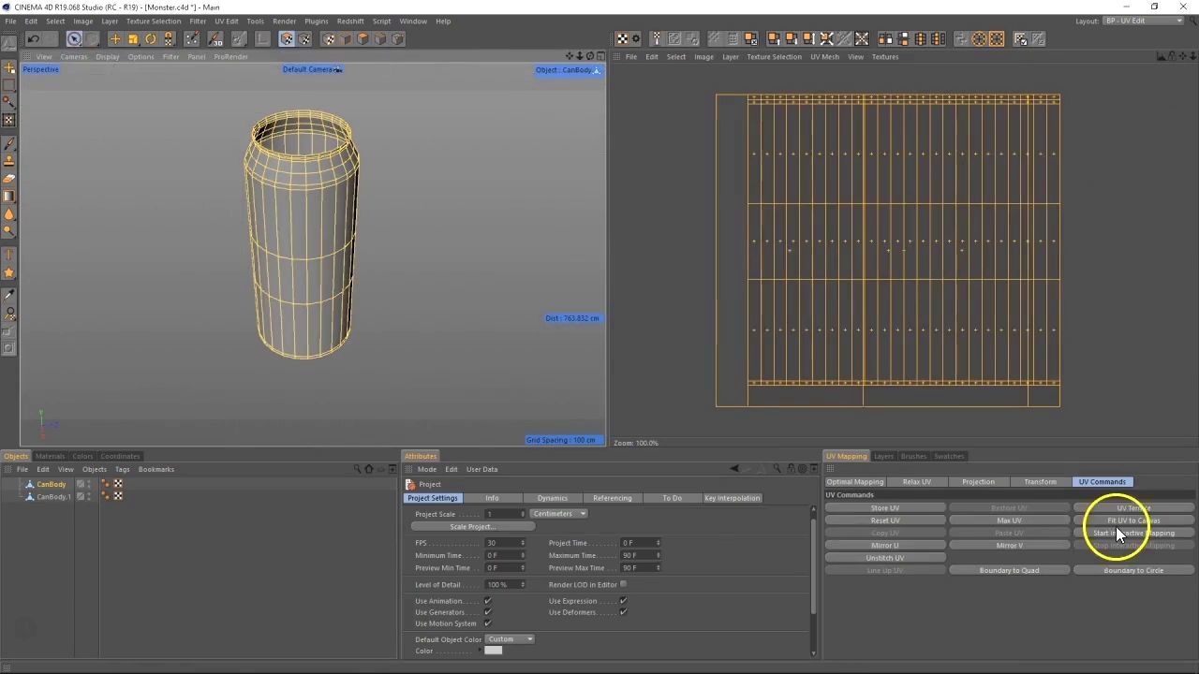Click the Unstitch UV button
The width and height of the screenshot is (1199, 674).
[885, 558]
